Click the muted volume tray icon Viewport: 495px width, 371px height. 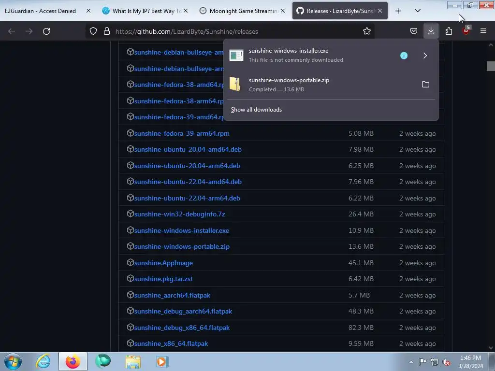click(x=446, y=362)
